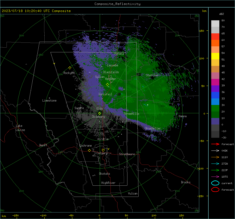Choose the cyan 27ZW arrow icon
The height and width of the screenshot is (219, 235).
point(215,164)
